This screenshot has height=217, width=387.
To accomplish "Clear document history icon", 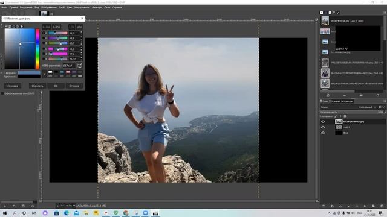I will [361, 95].
